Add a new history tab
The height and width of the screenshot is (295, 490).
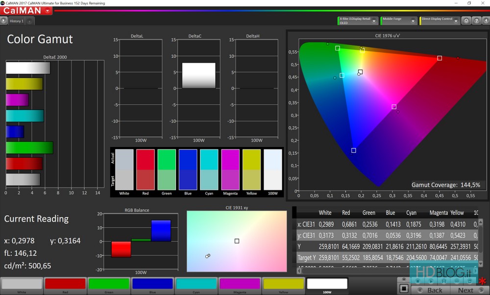[29, 21]
